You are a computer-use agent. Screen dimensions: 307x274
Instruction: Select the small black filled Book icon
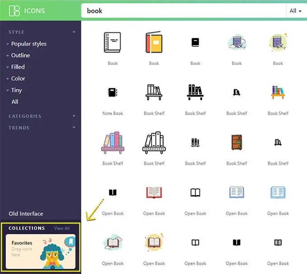(x=195, y=42)
